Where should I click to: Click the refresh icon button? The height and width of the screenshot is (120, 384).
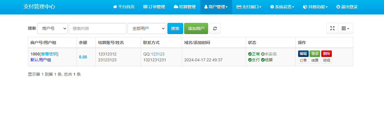point(215,28)
